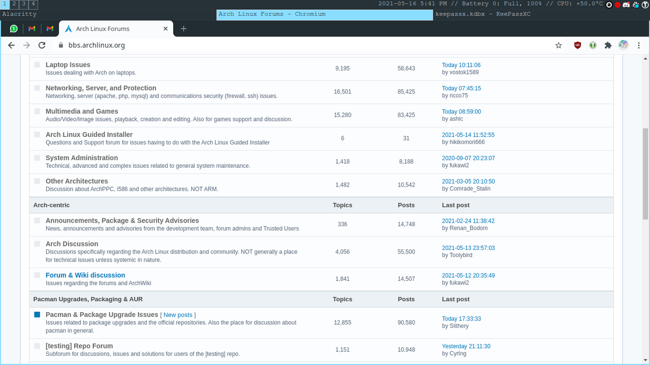Image resolution: width=650 pixels, height=365 pixels.
Task: Open the Chromium three-dot menu
Action: 639,45
